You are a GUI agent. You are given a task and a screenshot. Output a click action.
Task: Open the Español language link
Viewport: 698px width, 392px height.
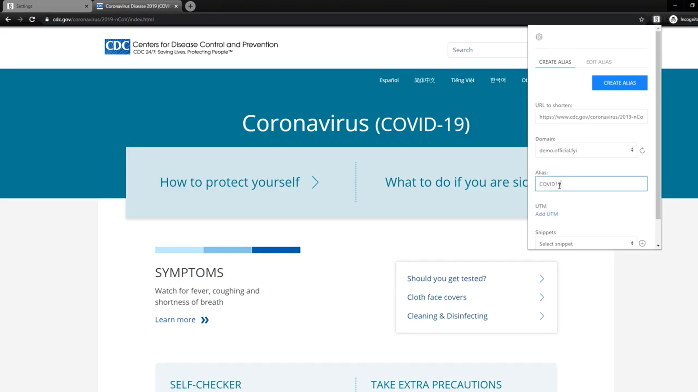click(x=389, y=80)
